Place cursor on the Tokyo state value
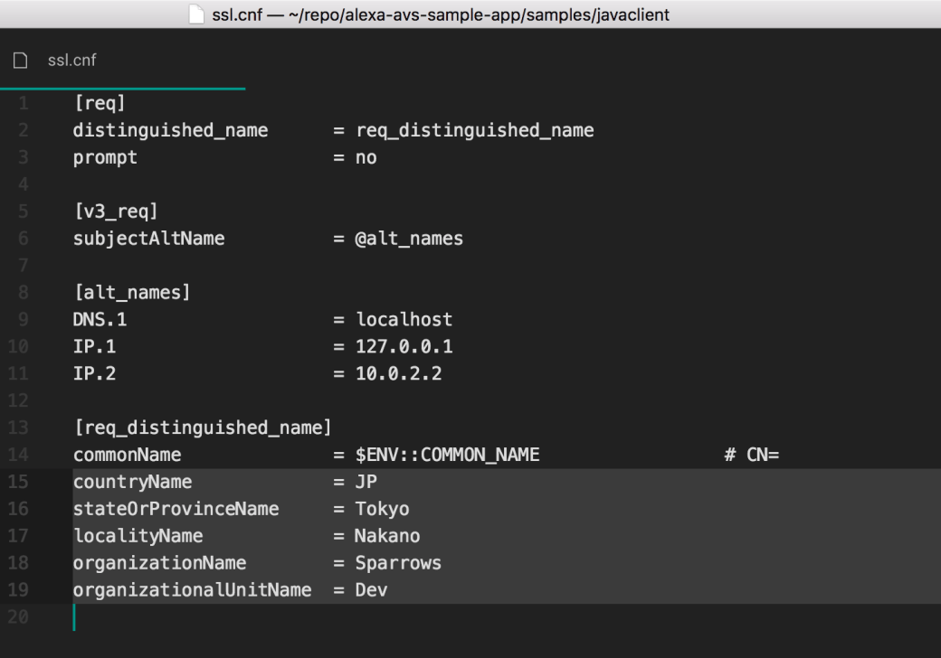Screen dimensions: 941x658 click(382, 509)
